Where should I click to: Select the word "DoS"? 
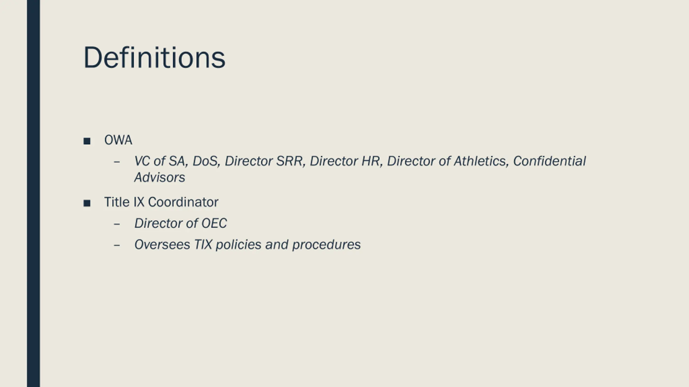pos(206,161)
